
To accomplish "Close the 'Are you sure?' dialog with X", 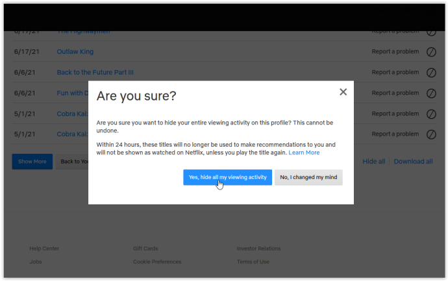I will coord(343,92).
